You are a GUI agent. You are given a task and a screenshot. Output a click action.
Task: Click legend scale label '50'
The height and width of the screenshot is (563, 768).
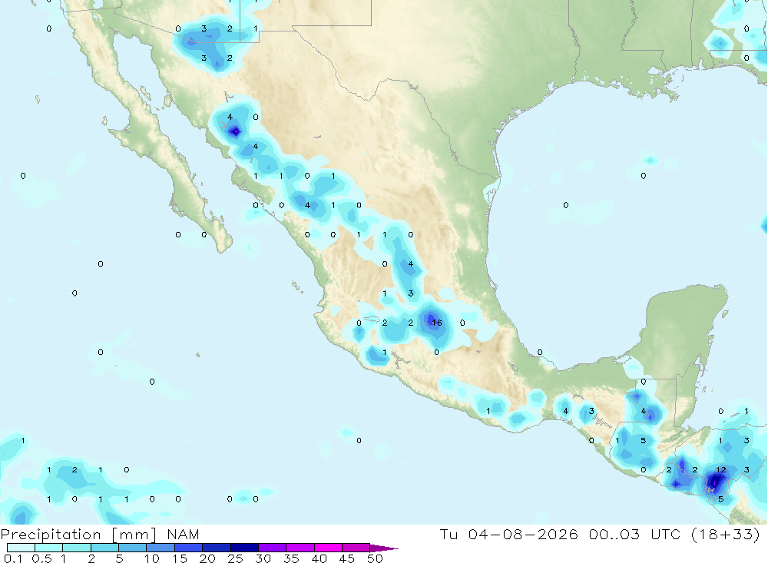click(x=376, y=558)
